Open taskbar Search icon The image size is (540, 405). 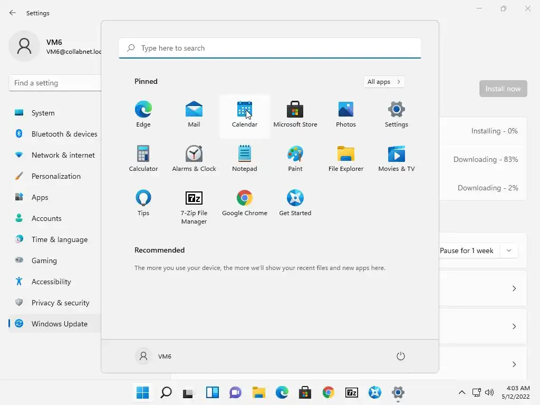[x=166, y=392]
